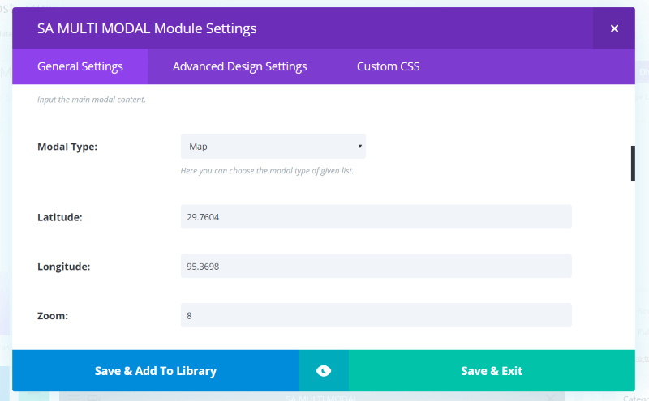Click the SA MULTI MODAL dialog title
This screenshot has width=649, height=401.
[x=147, y=28]
